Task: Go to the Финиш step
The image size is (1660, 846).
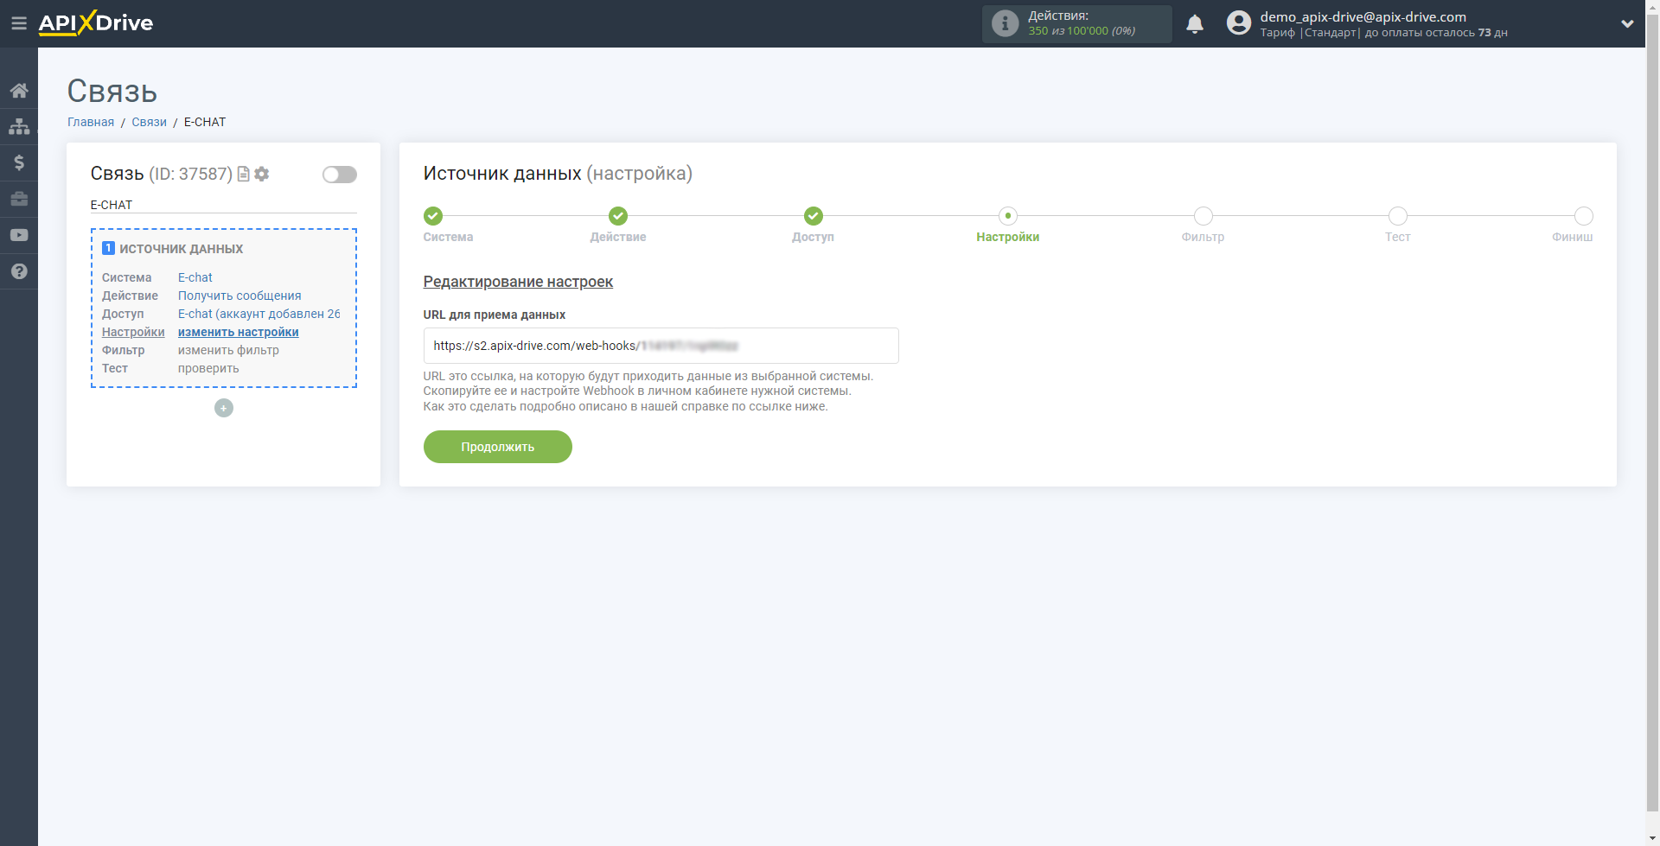Action: pos(1584,216)
